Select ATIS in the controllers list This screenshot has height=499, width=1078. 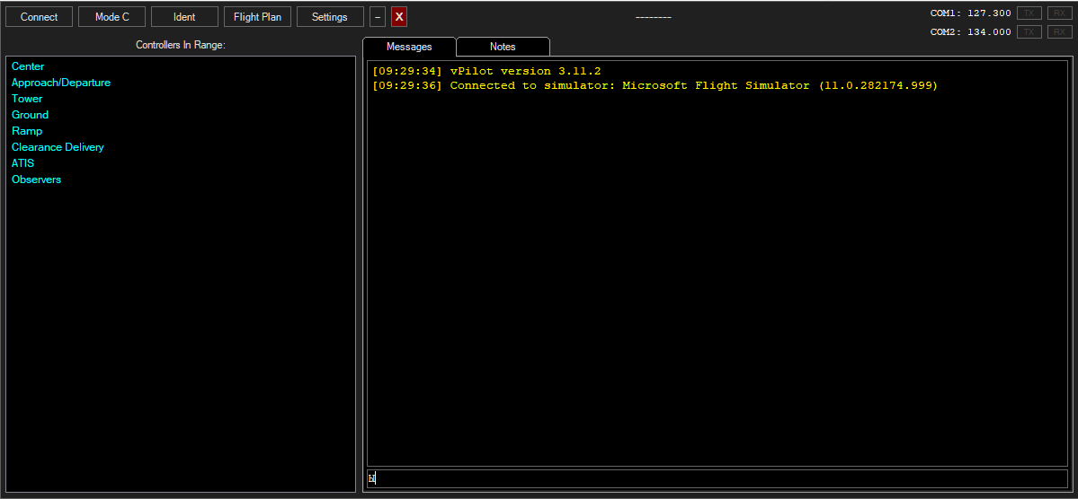(x=22, y=163)
